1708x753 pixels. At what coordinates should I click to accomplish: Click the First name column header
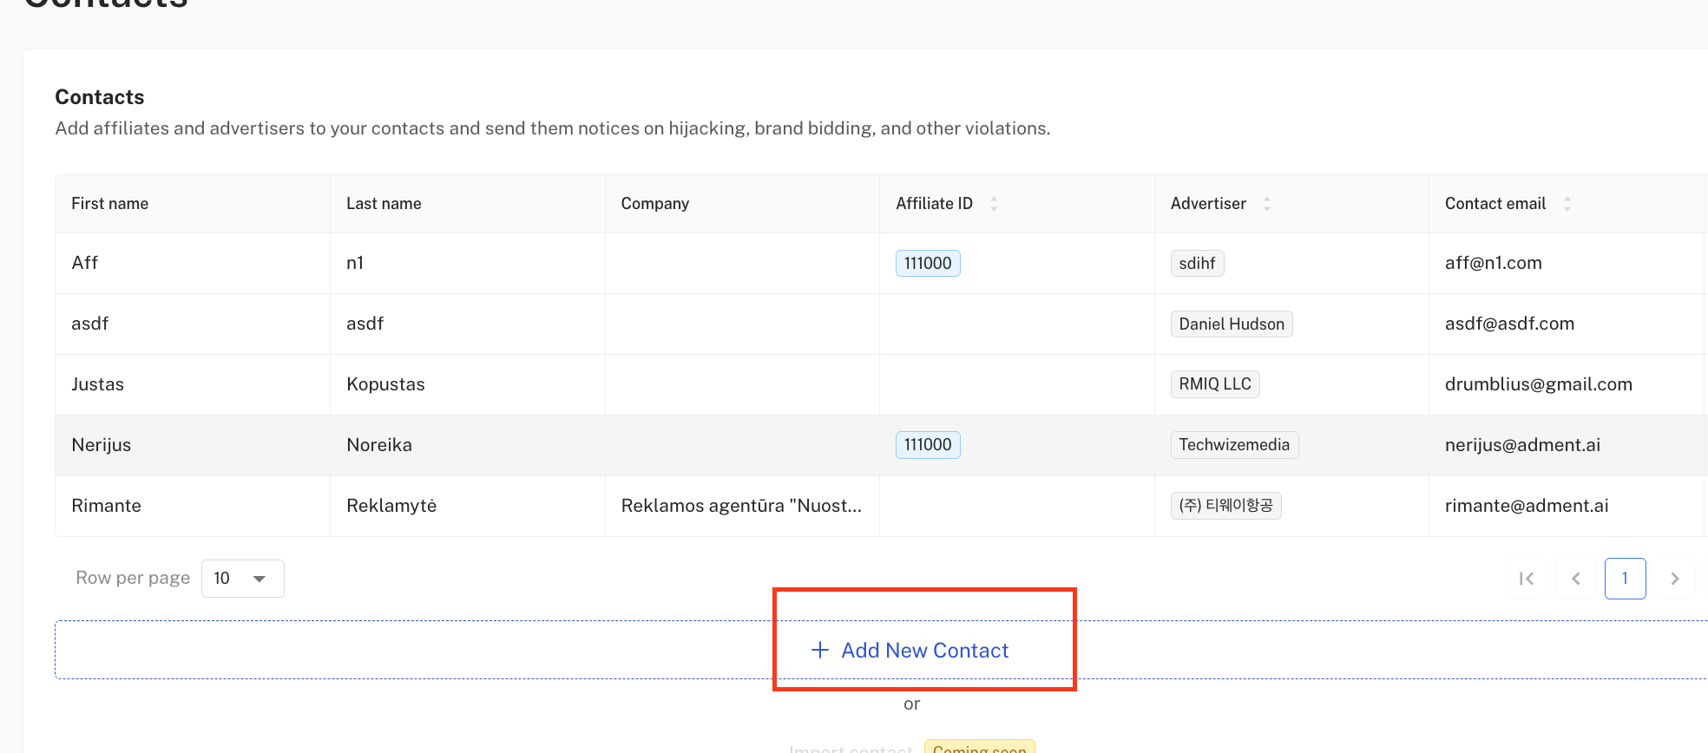point(193,204)
